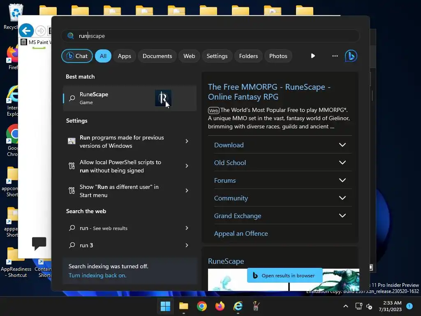
Task: Click the forward arrow in the background window
Action: 41,31
